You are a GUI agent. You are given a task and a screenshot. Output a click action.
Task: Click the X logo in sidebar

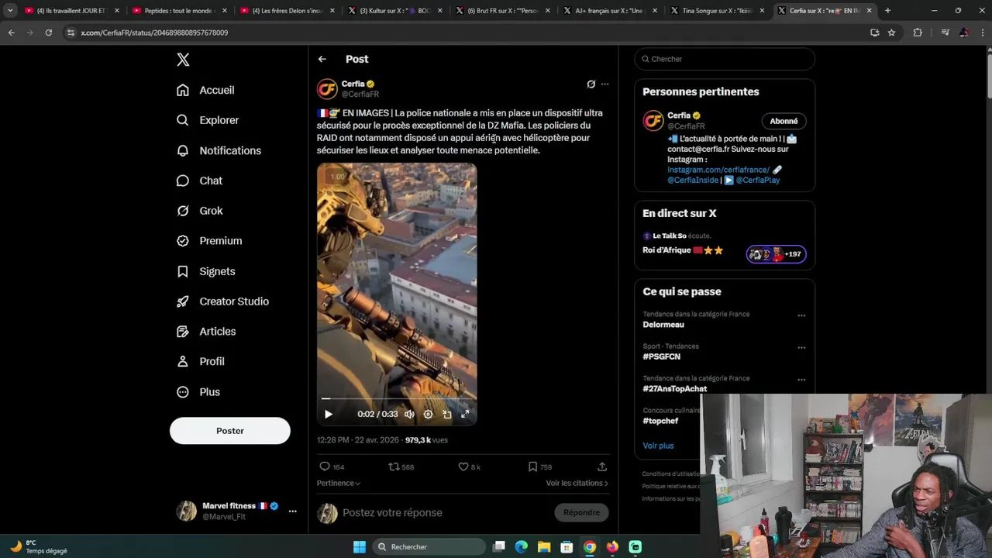183,60
